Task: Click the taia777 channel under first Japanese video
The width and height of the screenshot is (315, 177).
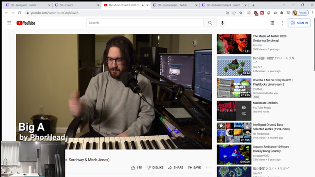Action: 257,67
